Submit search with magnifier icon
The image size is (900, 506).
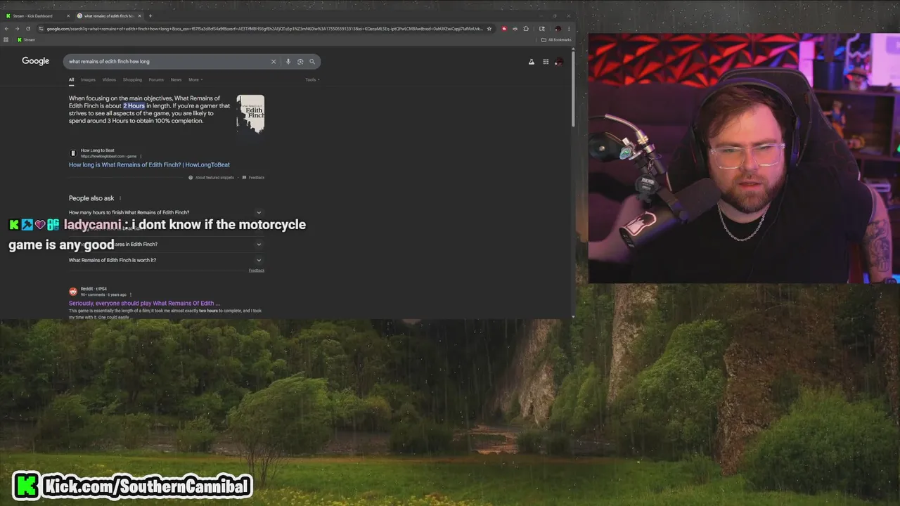312,61
